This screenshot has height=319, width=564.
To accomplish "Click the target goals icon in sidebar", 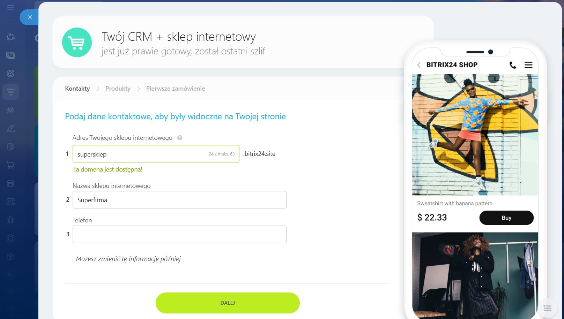I will (x=11, y=74).
